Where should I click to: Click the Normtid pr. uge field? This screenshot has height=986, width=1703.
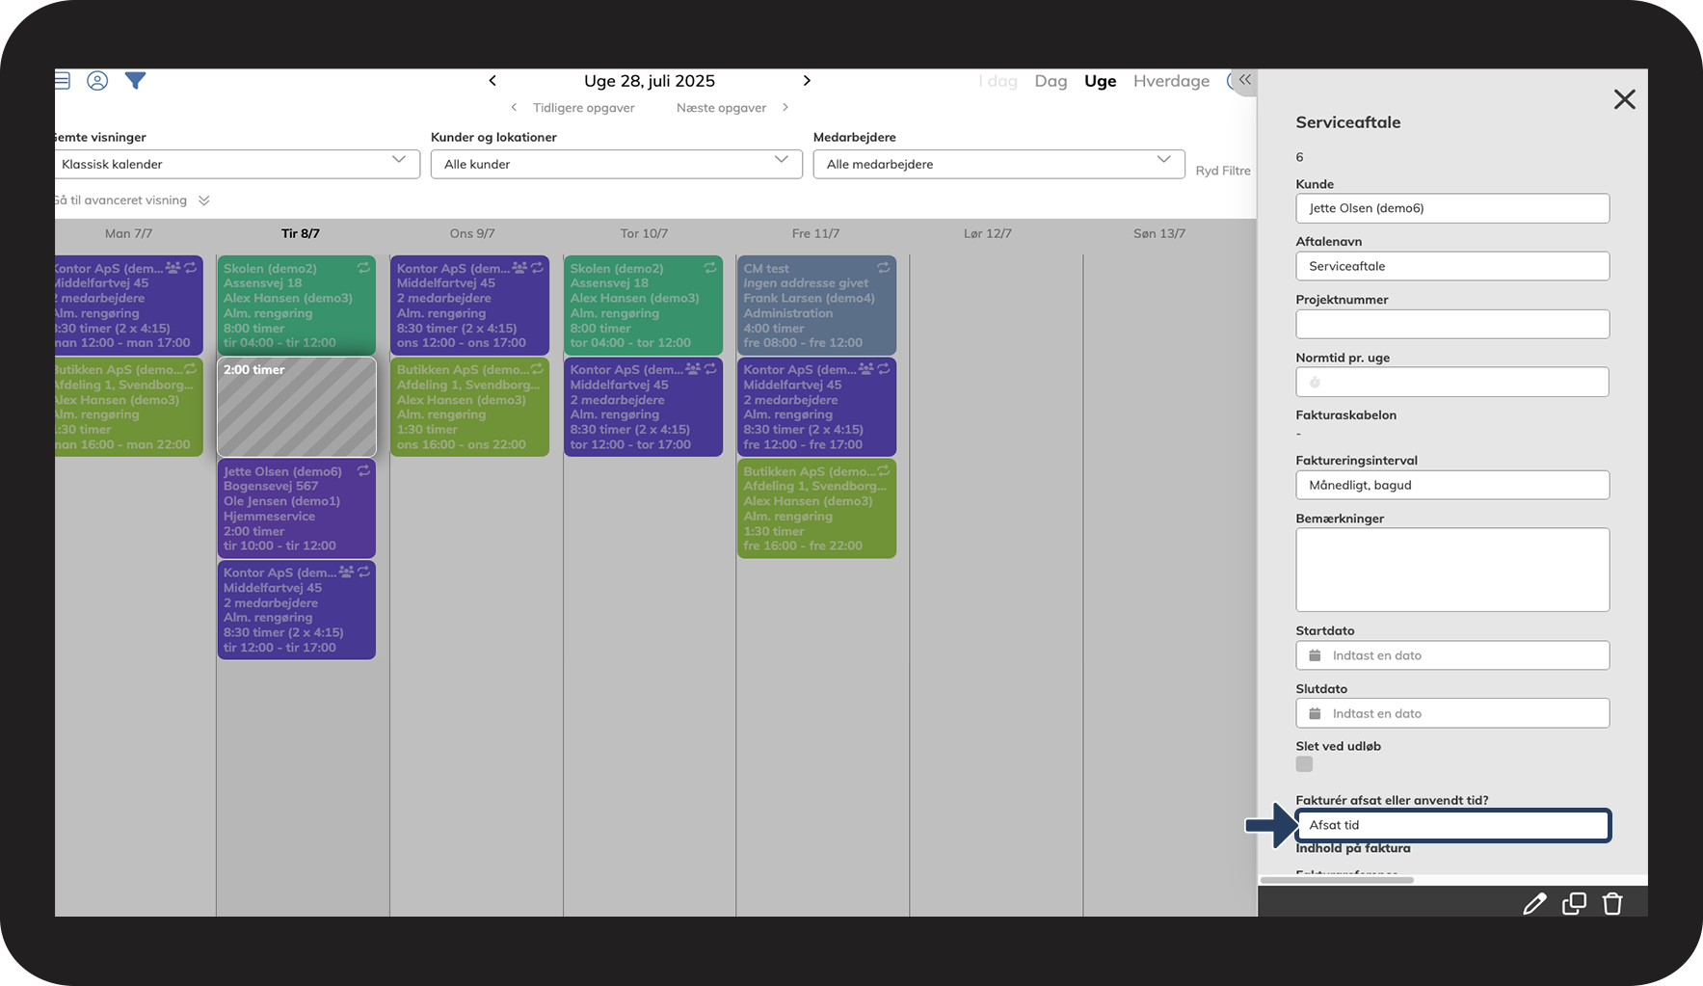click(1452, 382)
